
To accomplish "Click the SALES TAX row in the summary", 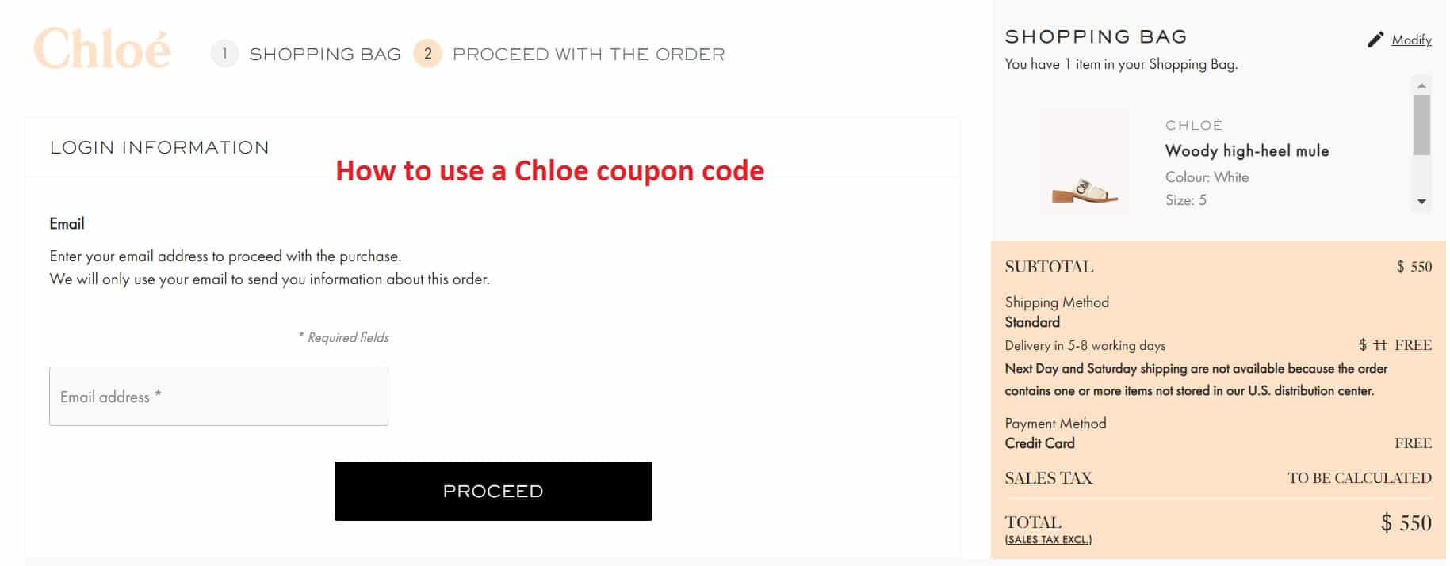I will (1048, 477).
